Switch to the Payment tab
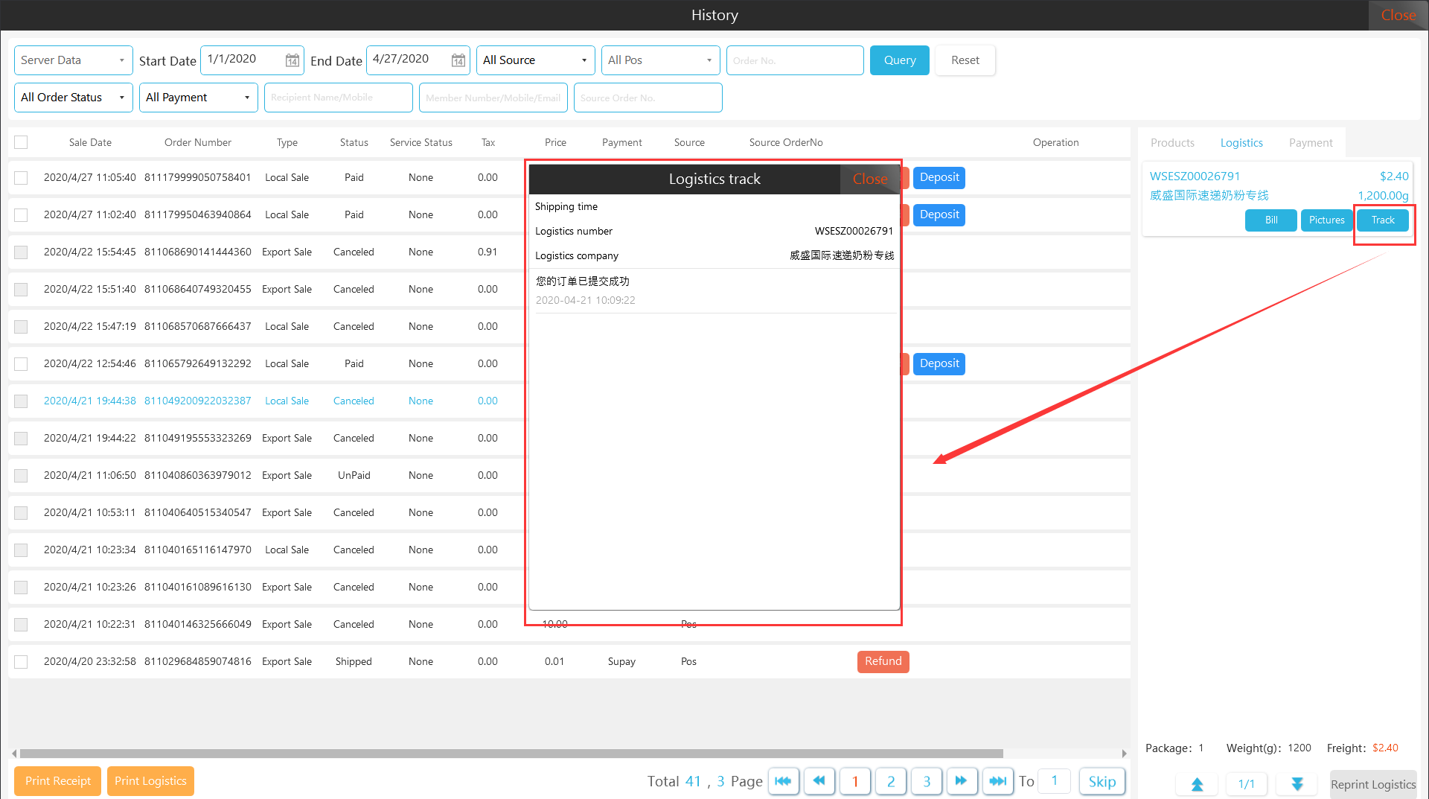Screen dimensions: 1429x799 click(x=1311, y=143)
